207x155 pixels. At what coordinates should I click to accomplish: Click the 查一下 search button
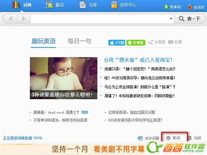tap(189, 19)
